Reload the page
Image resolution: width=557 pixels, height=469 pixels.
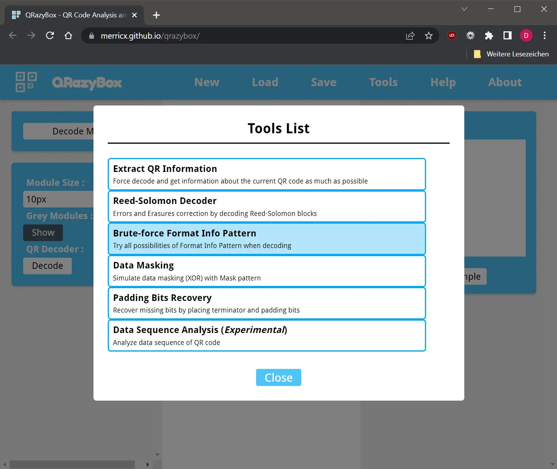point(50,36)
